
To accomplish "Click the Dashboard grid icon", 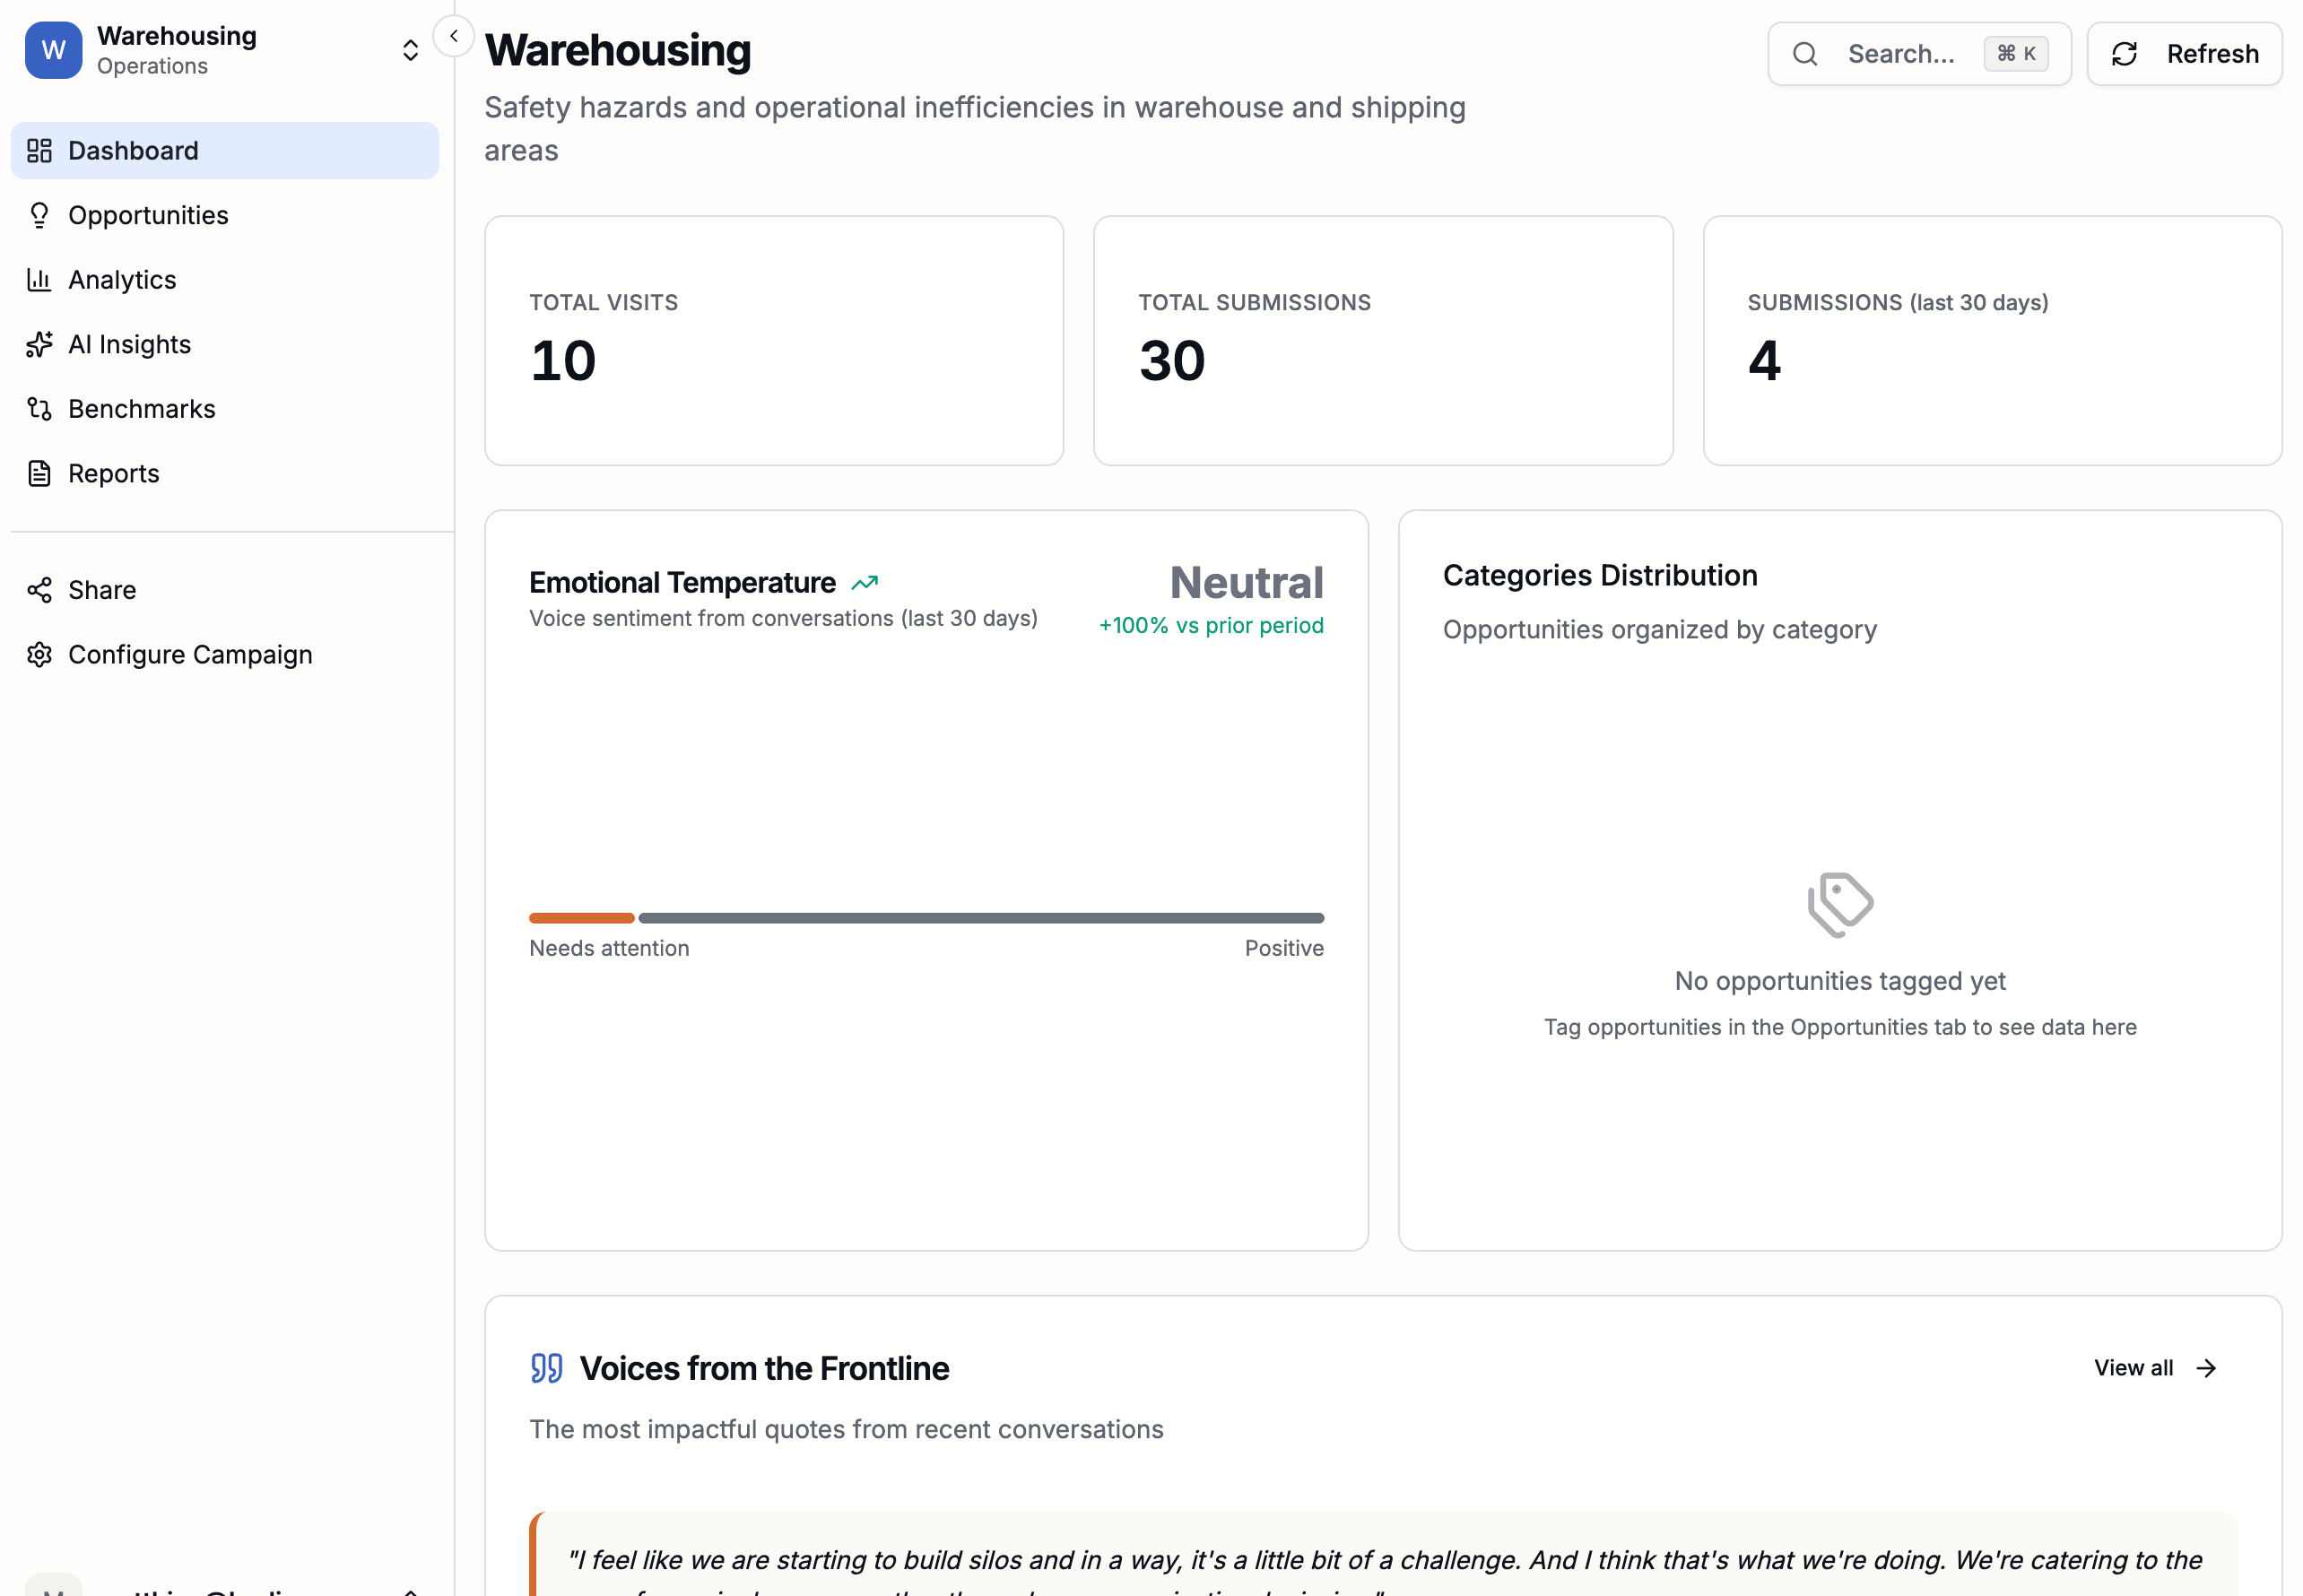I will coord(39,151).
